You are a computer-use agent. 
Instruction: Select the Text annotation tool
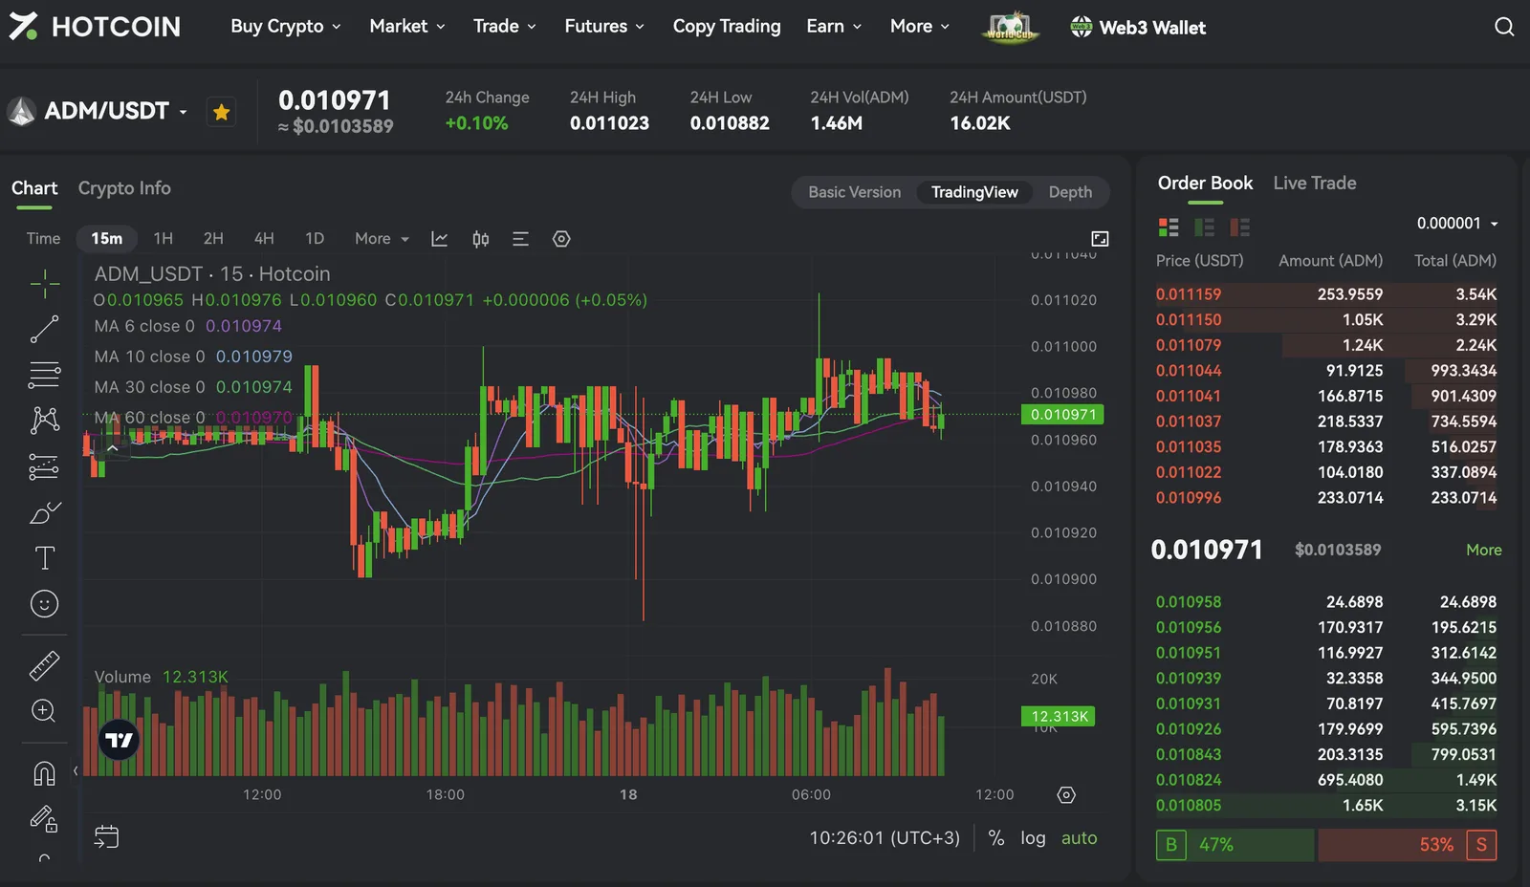[44, 558]
